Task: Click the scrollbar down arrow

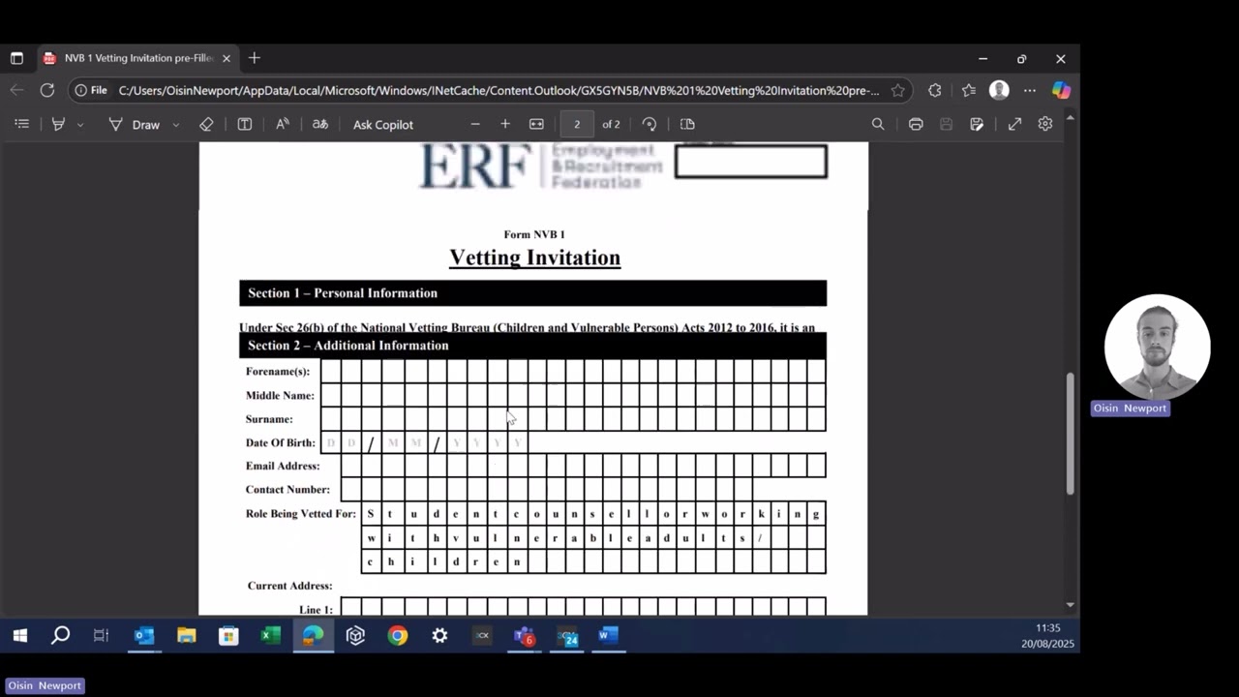Action: pyautogui.click(x=1070, y=604)
